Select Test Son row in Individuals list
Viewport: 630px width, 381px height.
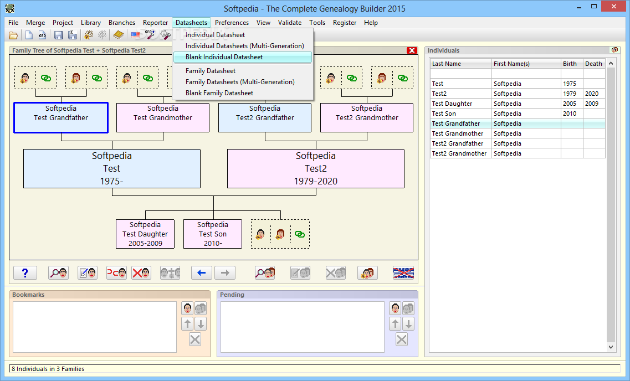518,114
